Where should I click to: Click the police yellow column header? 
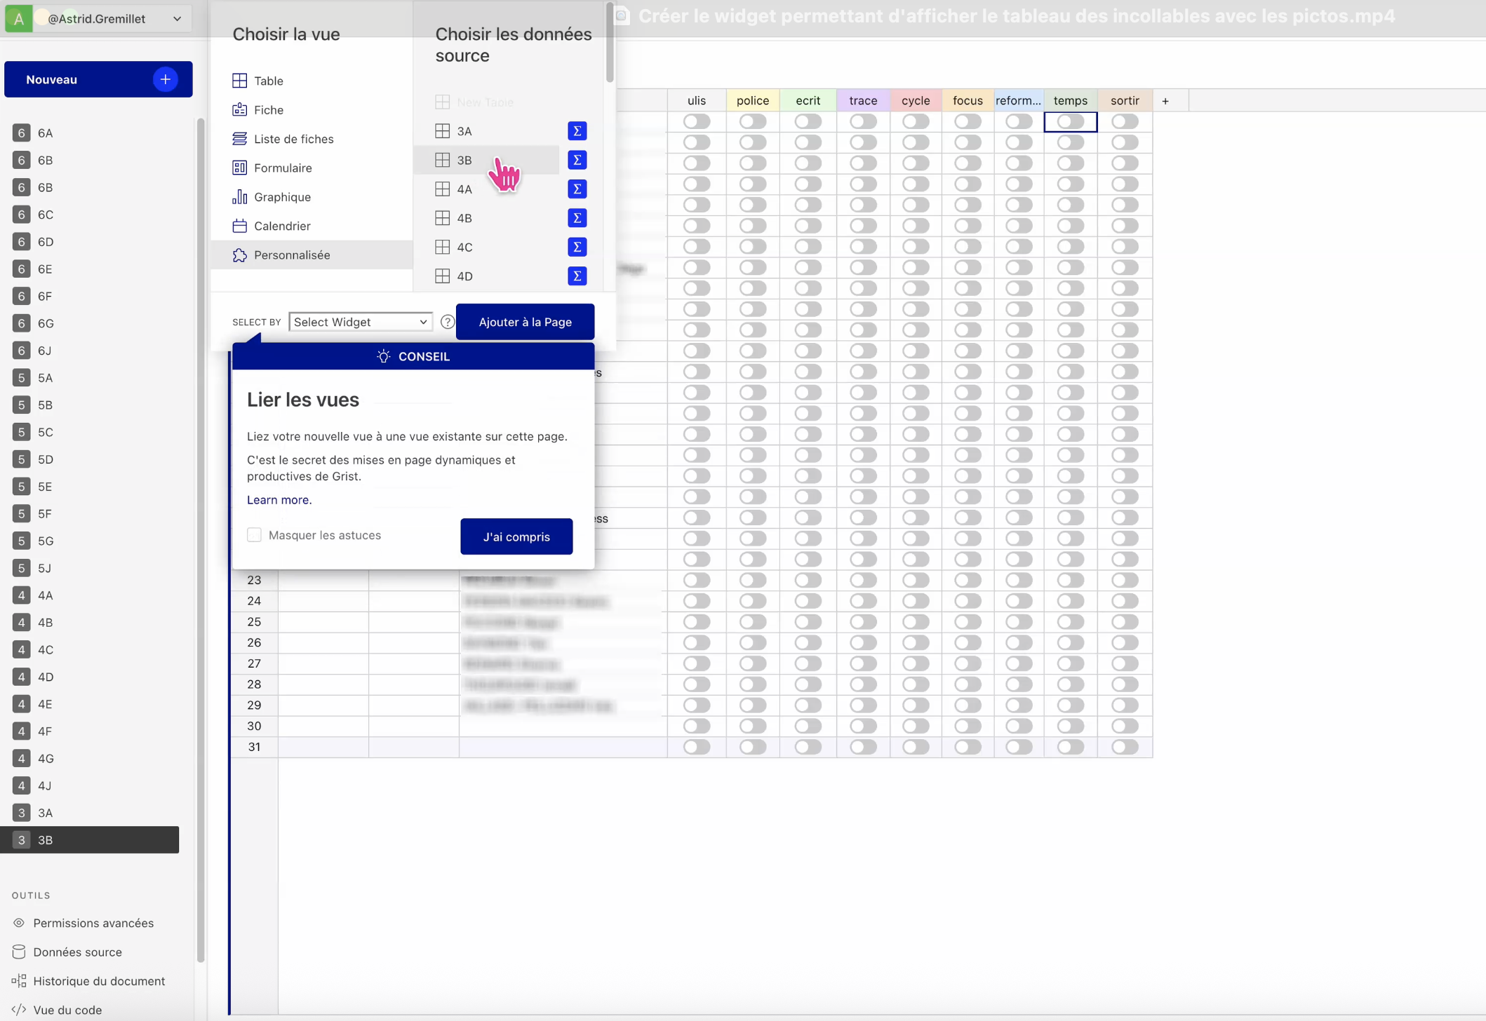(x=752, y=101)
